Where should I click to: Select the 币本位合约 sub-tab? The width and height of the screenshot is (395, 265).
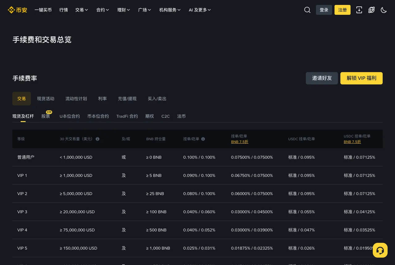pyautogui.click(x=98, y=116)
